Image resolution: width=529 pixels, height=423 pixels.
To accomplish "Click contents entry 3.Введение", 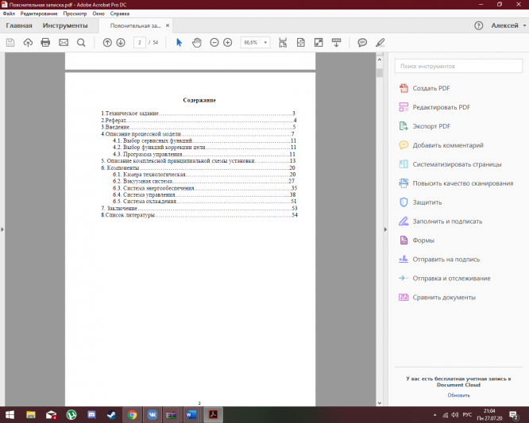I will [199, 127].
